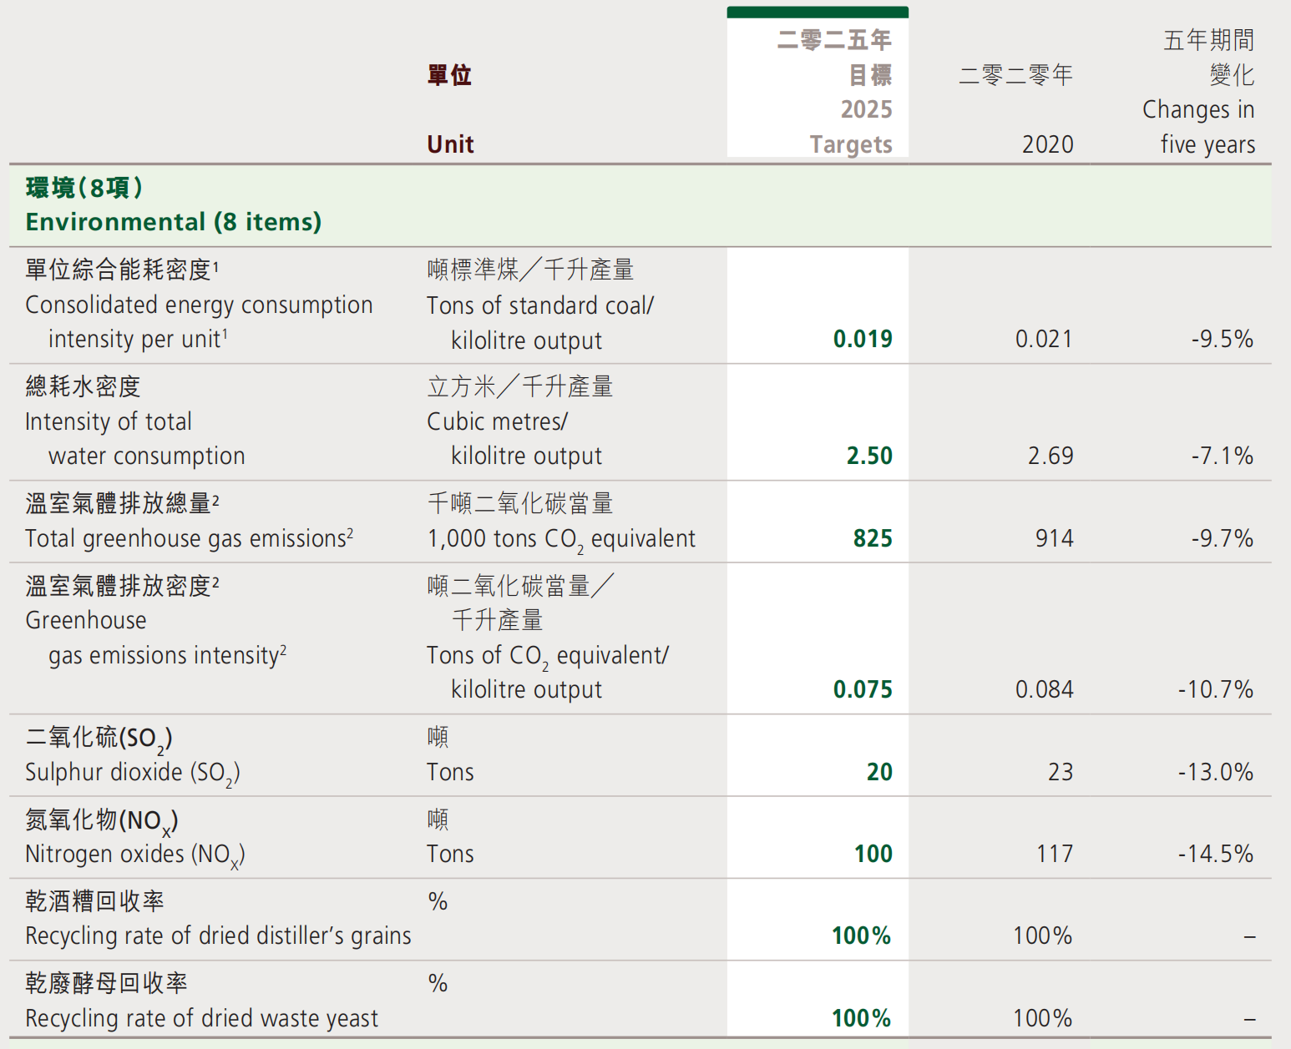Image resolution: width=1291 pixels, height=1049 pixels.
Task: Click the -9.5% change value
Action: (x=1223, y=340)
